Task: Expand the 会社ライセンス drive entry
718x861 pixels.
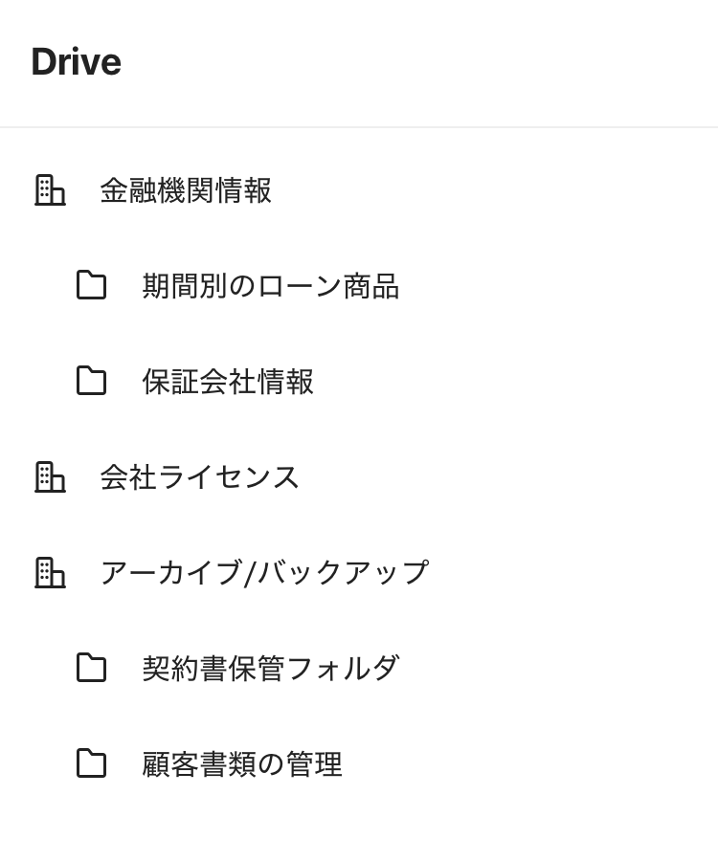Action: 50,476
